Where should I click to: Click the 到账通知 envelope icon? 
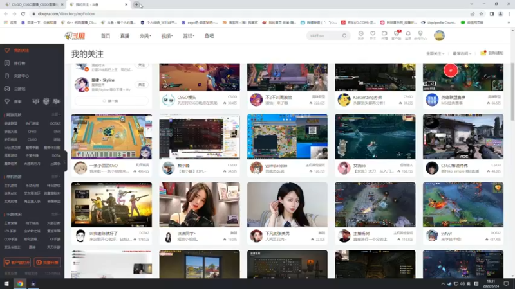[x=483, y=53]
